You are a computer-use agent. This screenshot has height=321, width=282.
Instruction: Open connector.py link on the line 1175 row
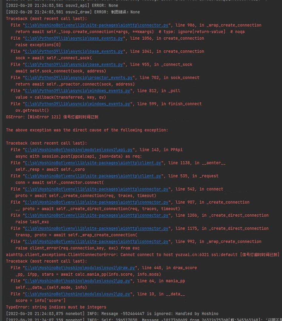[96, 228]
